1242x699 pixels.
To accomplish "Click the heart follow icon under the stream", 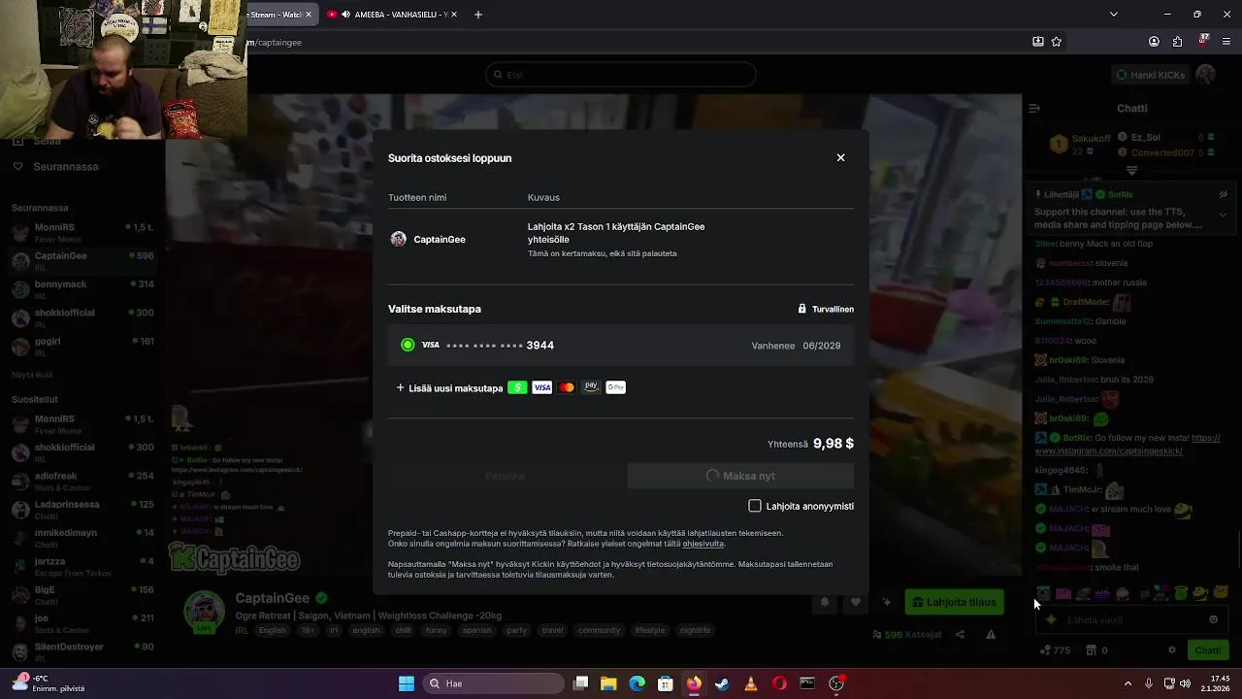I will 855,602.
